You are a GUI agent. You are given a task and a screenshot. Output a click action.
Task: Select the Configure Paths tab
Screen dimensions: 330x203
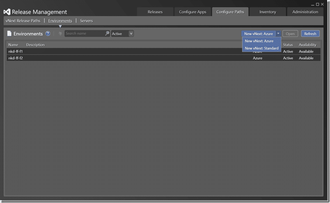230,12
